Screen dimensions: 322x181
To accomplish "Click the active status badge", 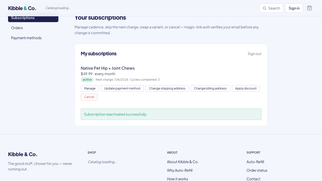I will 87,80.
